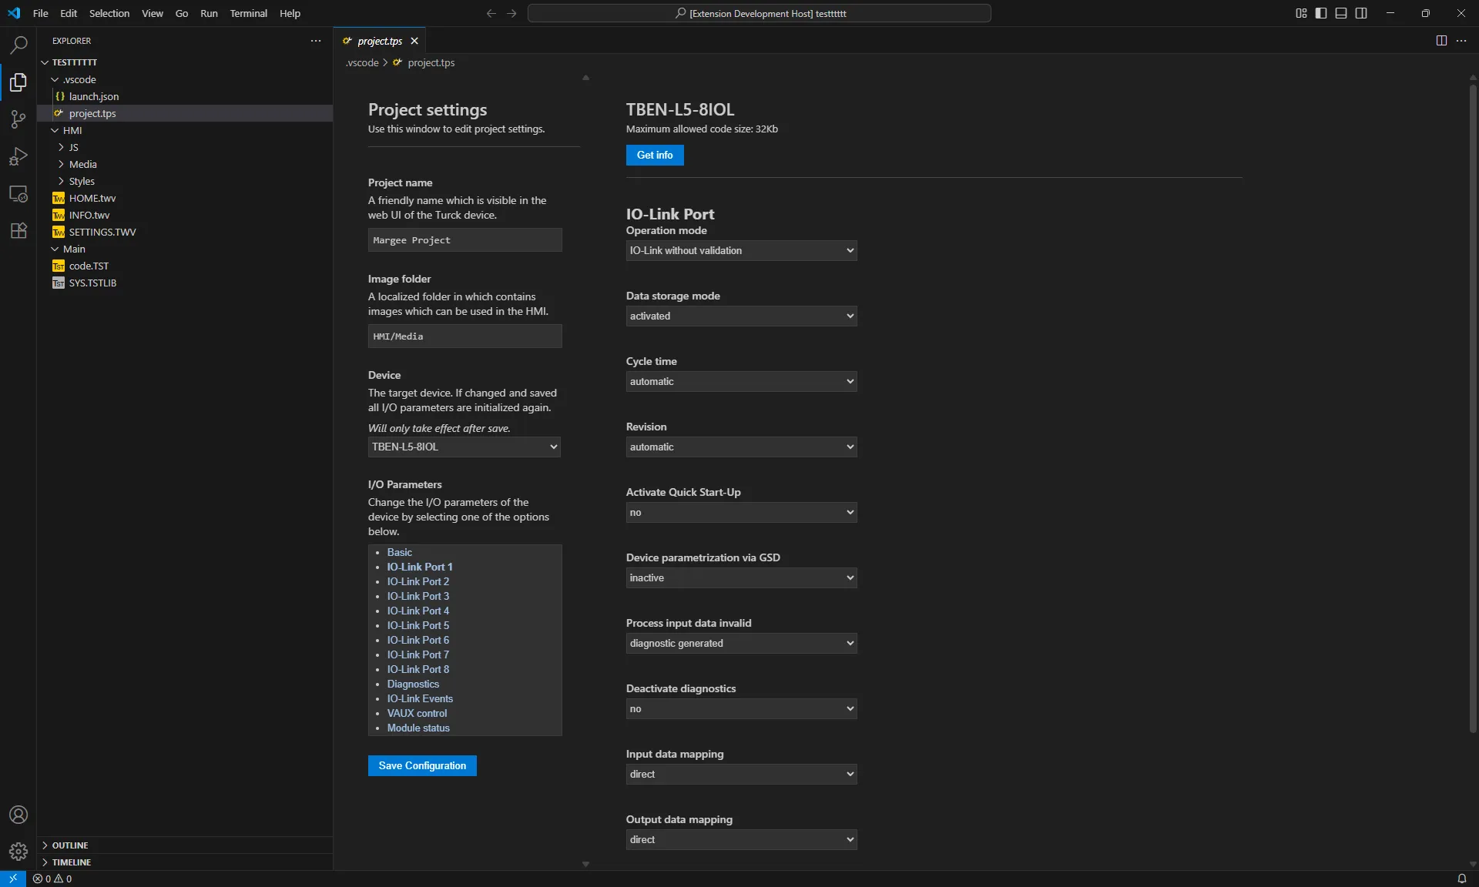1479x887 pixels.
Task: Open the errors and warnings status entry
Action: [x=52, y=879]
